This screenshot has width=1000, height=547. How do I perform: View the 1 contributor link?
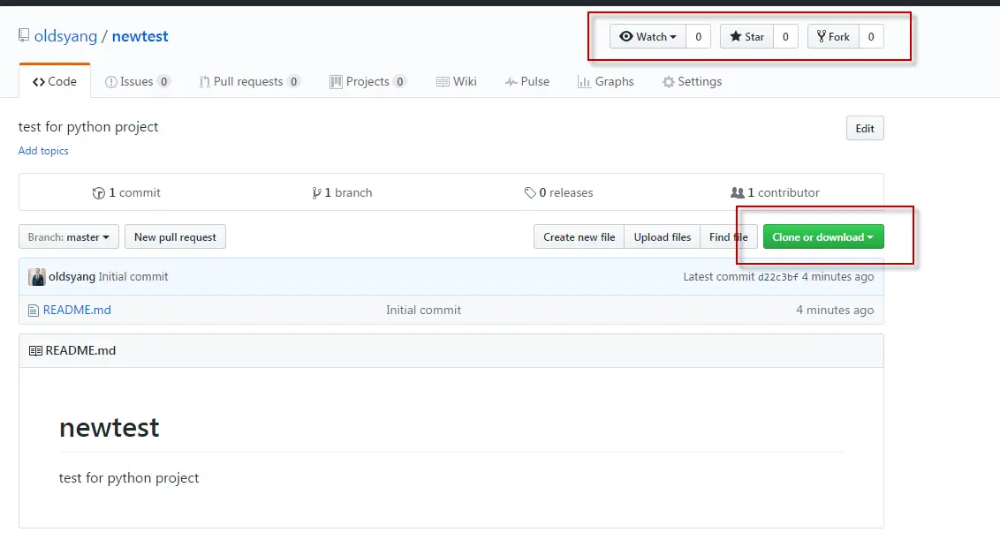click(x=775, y=192)
